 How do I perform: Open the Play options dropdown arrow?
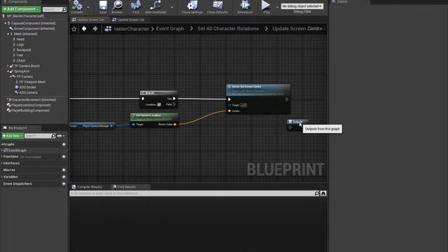[277, 8]
